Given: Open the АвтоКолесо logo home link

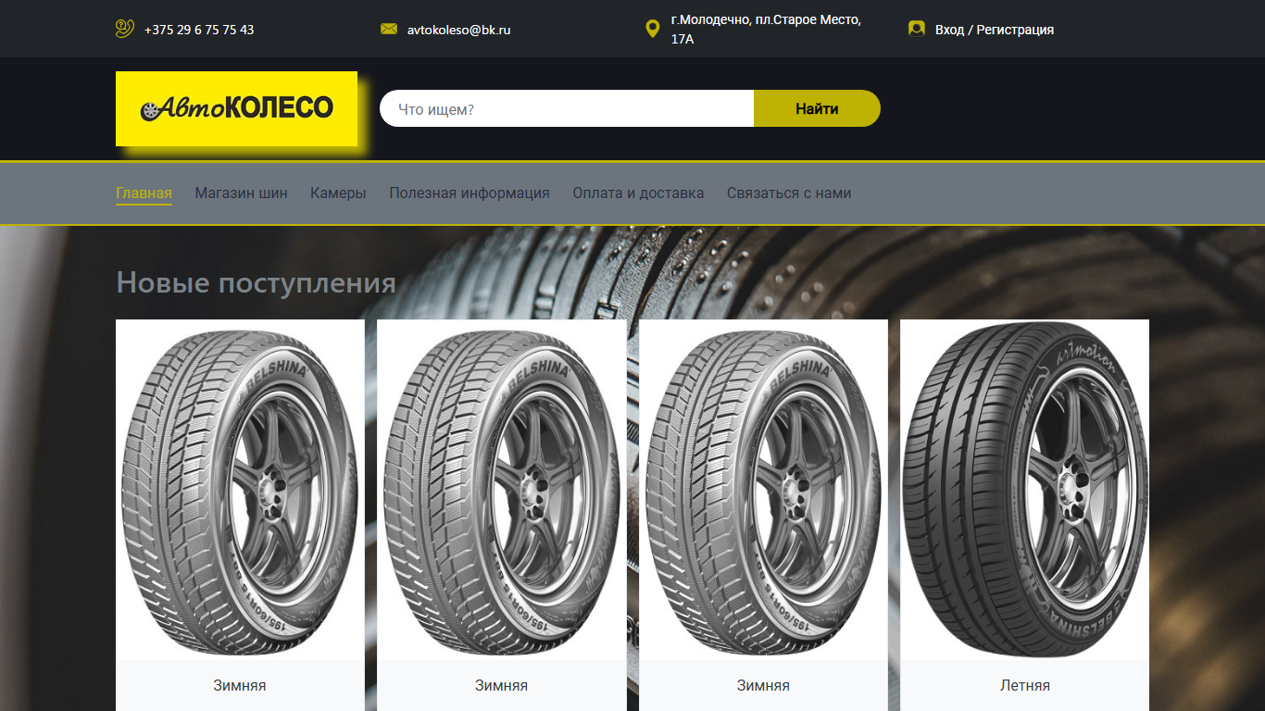Looking at the screenshot, I should (x=236, y=108).
